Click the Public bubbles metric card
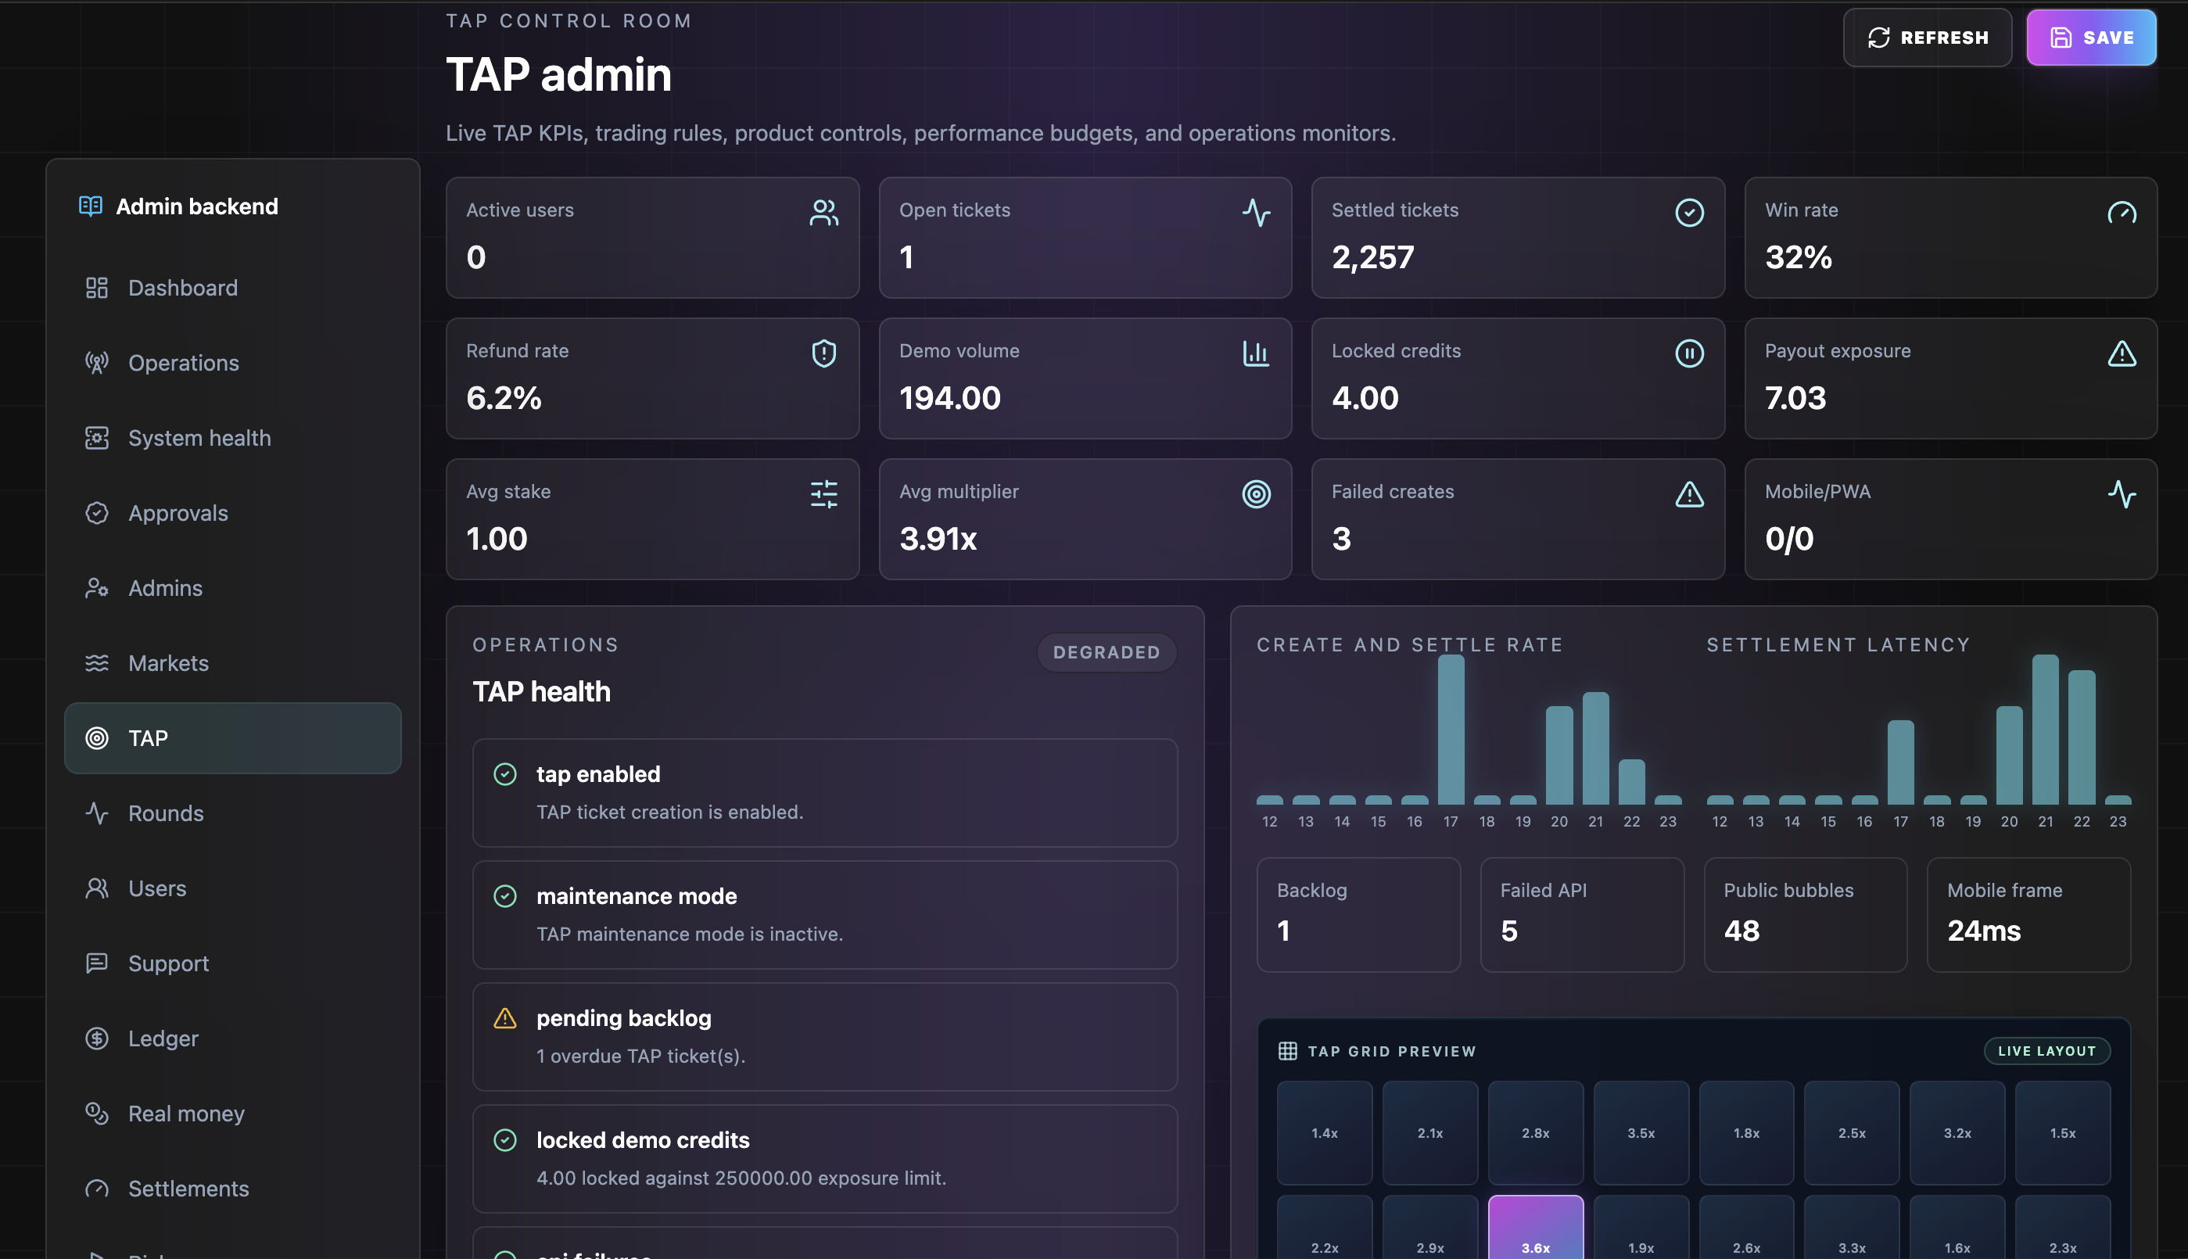Viewport: 2188px width, 1259px height. [1805, 915]
